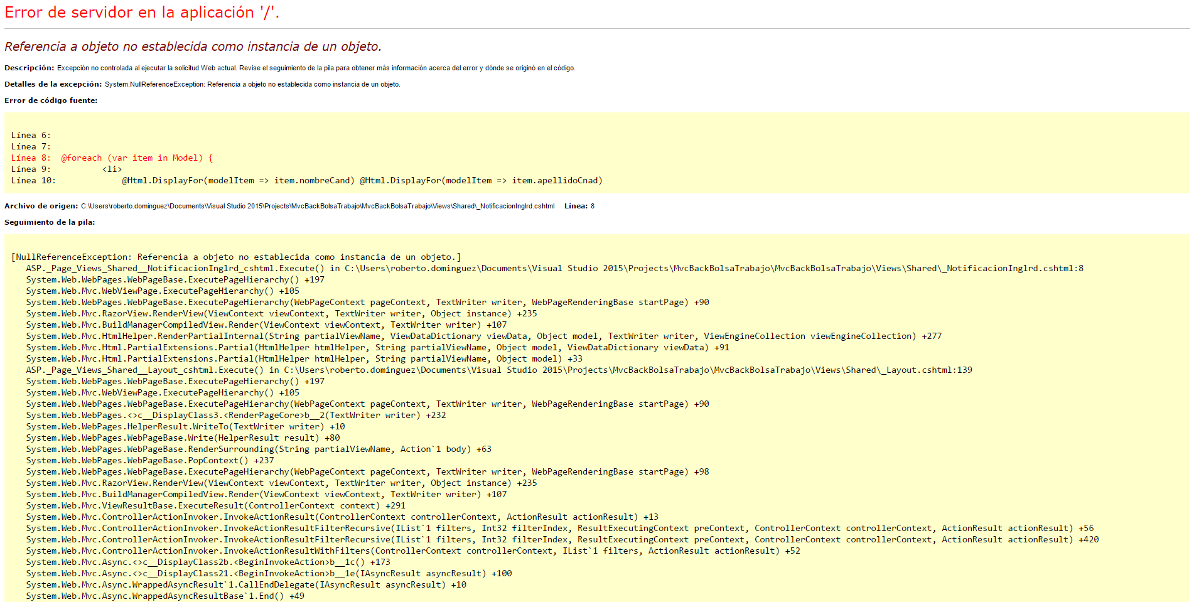Click the "PartialExtensions.Partial ... +91" stack line
Image resolution: width=1194 pixels, height=602 pixels.
pos(377,348)
